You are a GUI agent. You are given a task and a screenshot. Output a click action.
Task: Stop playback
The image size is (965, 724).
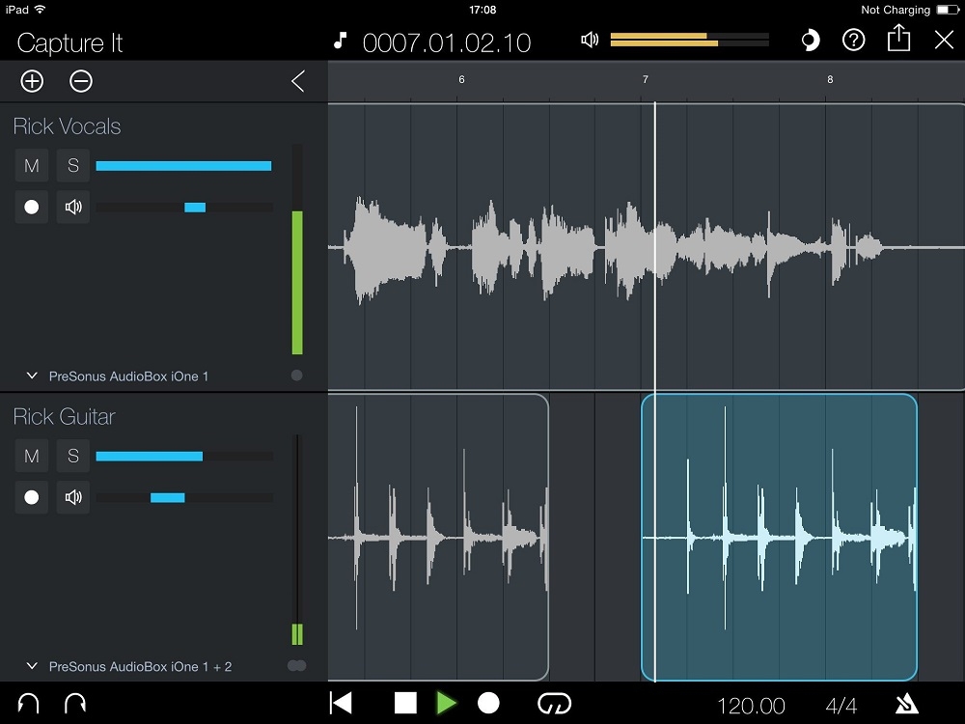[405, 703]
